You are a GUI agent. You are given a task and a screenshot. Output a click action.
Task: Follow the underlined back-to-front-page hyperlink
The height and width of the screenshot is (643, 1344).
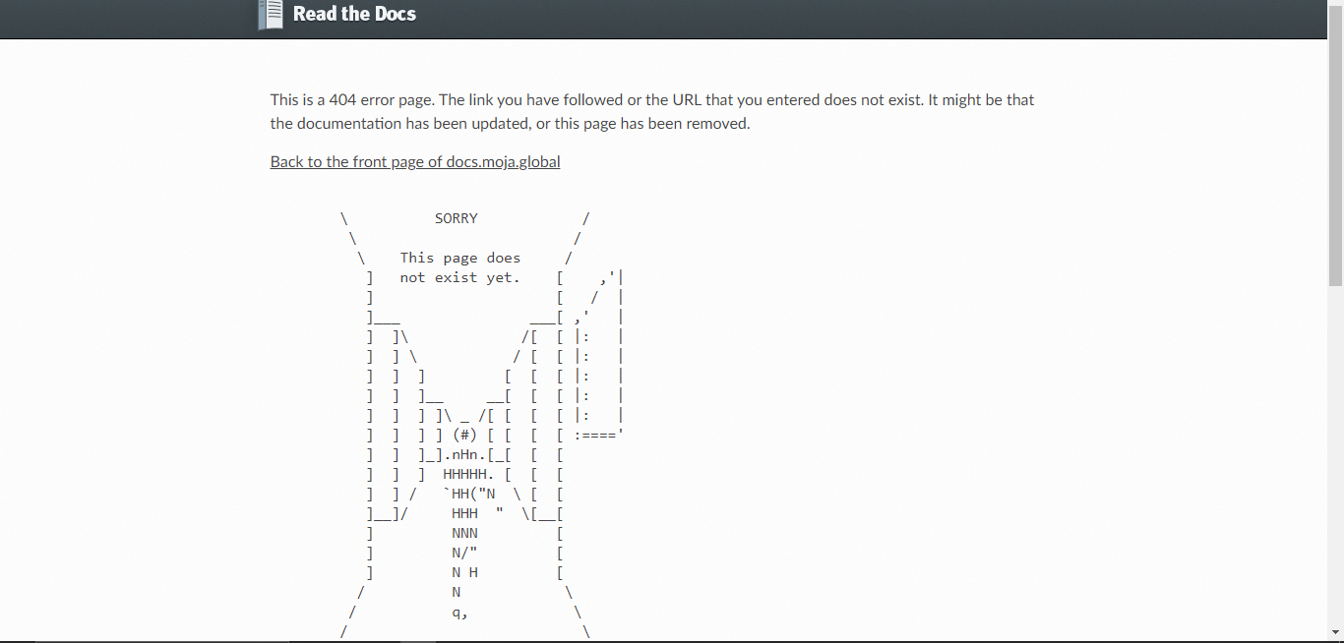(414, 161)
